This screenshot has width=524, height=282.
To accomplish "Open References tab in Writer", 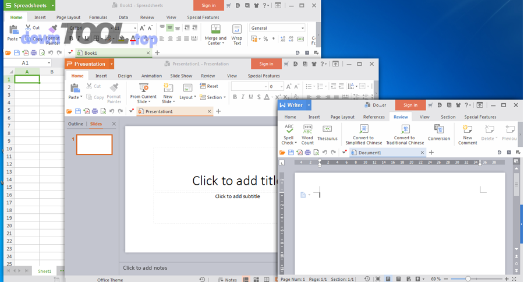I will [374, 117].
